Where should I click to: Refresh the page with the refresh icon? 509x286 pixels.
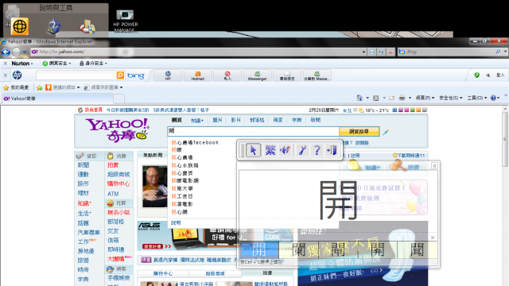coord(381,52)
